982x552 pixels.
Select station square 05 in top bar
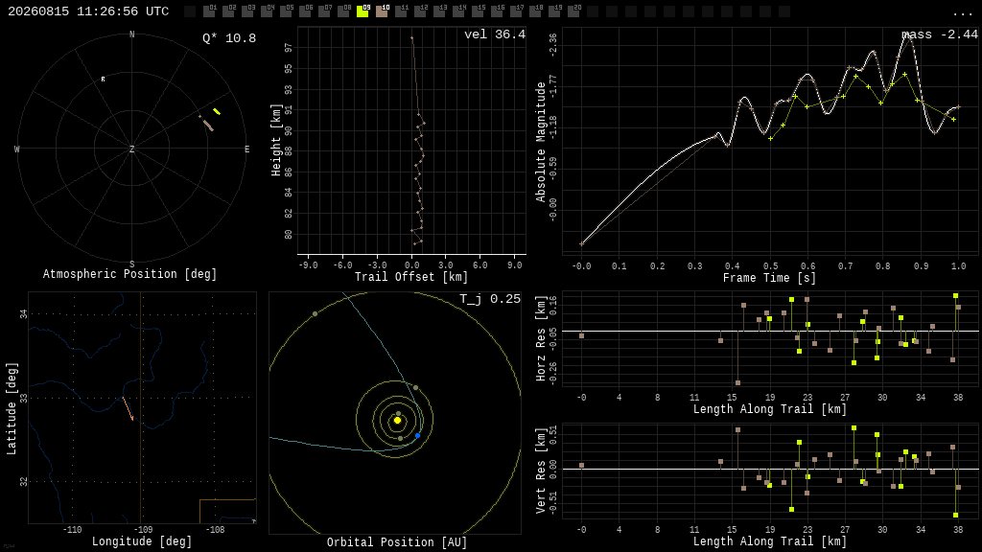tap(286, 11)
